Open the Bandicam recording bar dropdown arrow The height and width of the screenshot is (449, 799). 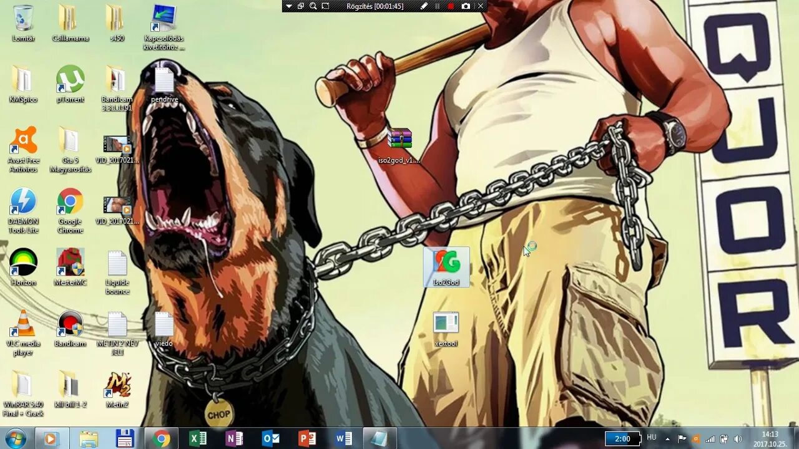(288, 6)
